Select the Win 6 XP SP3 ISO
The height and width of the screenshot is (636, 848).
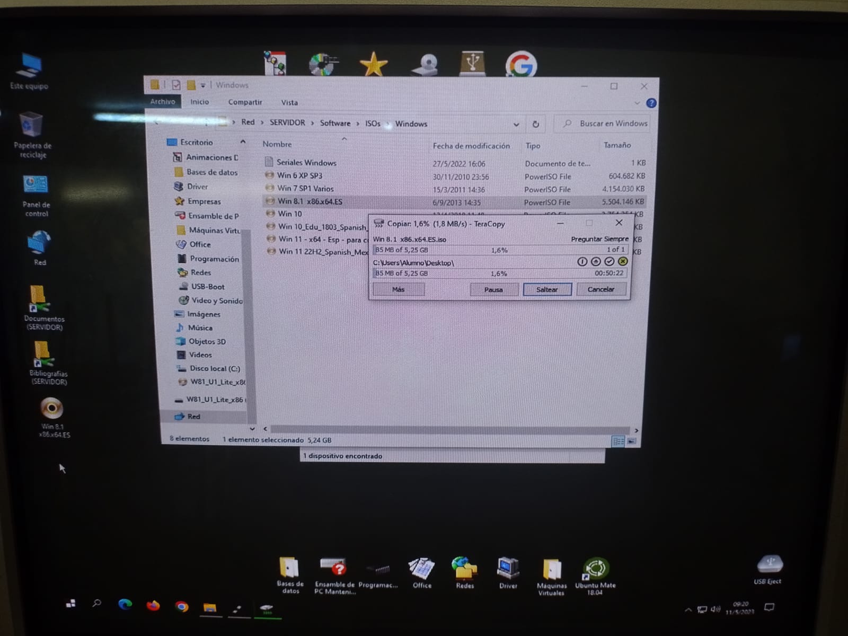299,175
